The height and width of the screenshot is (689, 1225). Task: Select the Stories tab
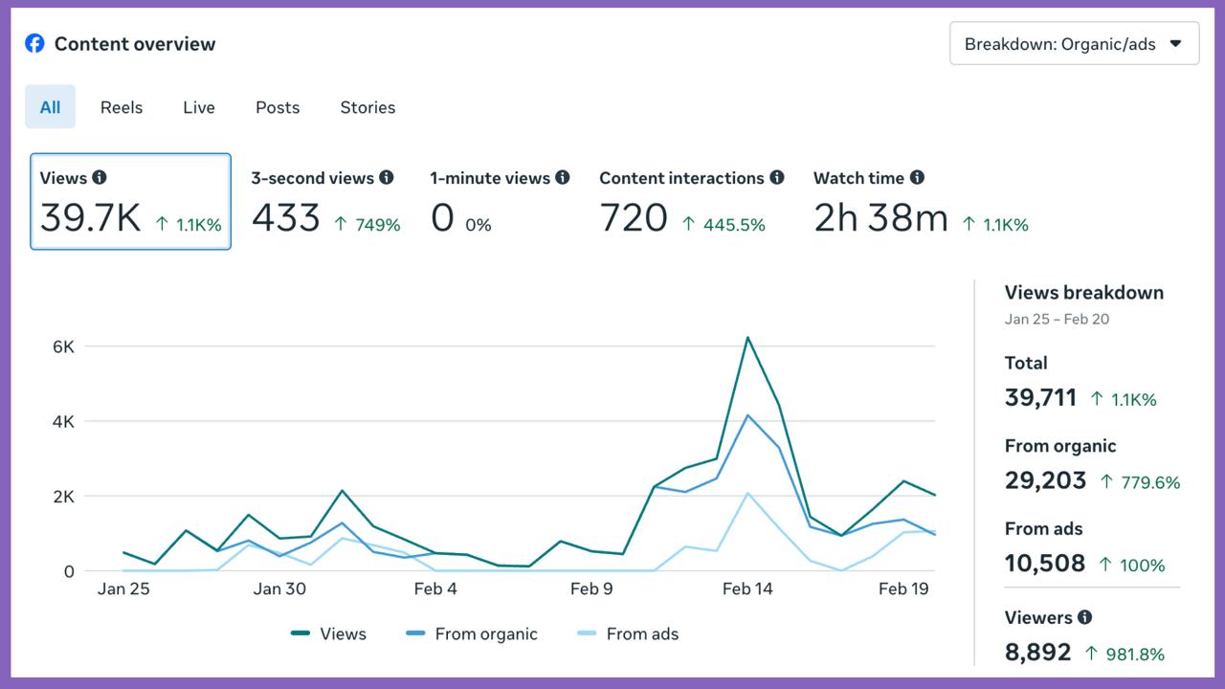coord(367,107)
